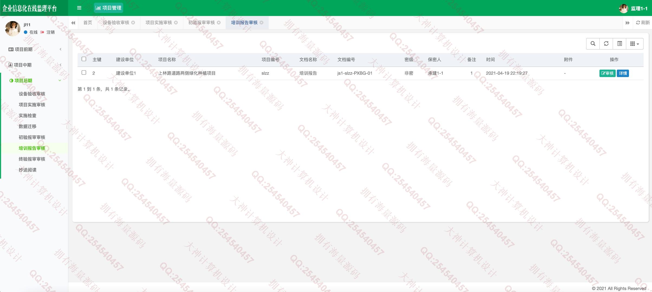Open 项目实施审核 in the sidebar
This screenshot has height=292, width=652.
tap(32, 105)
